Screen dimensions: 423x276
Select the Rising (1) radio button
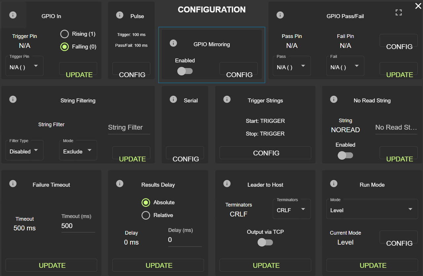coord(64,34)
